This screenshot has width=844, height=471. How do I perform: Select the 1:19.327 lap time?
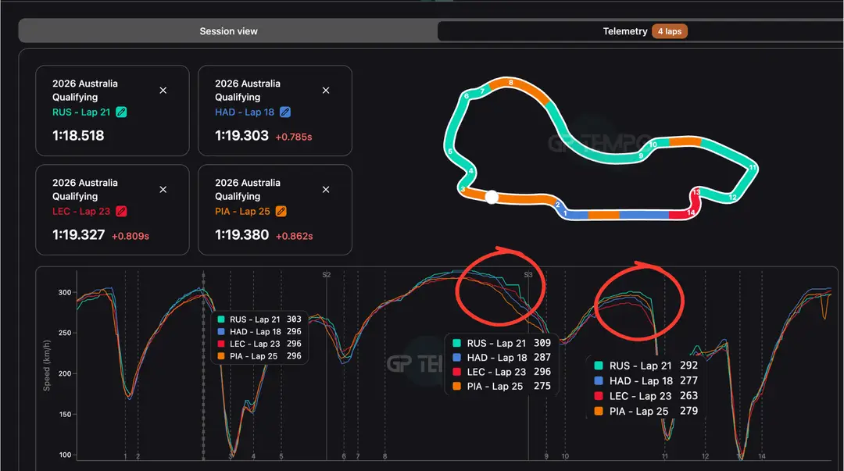click(x=79, y=234)
